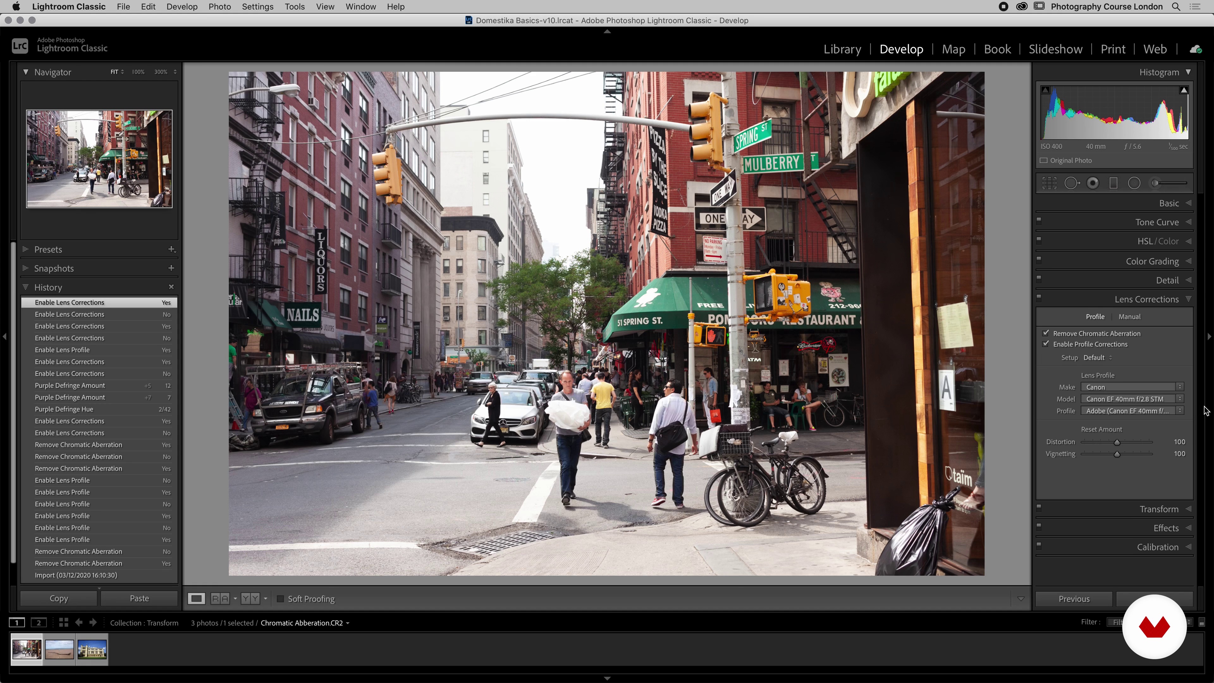Select the Red Eye Correction tool
Image resolution: width=1214 pixels, height=683 pixels.
click(x=1093, y=183)
